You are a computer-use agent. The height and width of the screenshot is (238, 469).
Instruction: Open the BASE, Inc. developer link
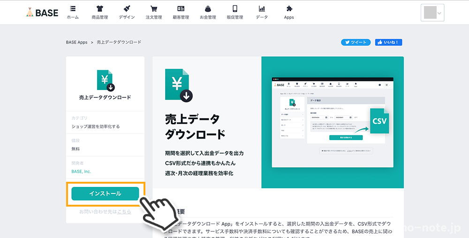click(x=81, y=171)
